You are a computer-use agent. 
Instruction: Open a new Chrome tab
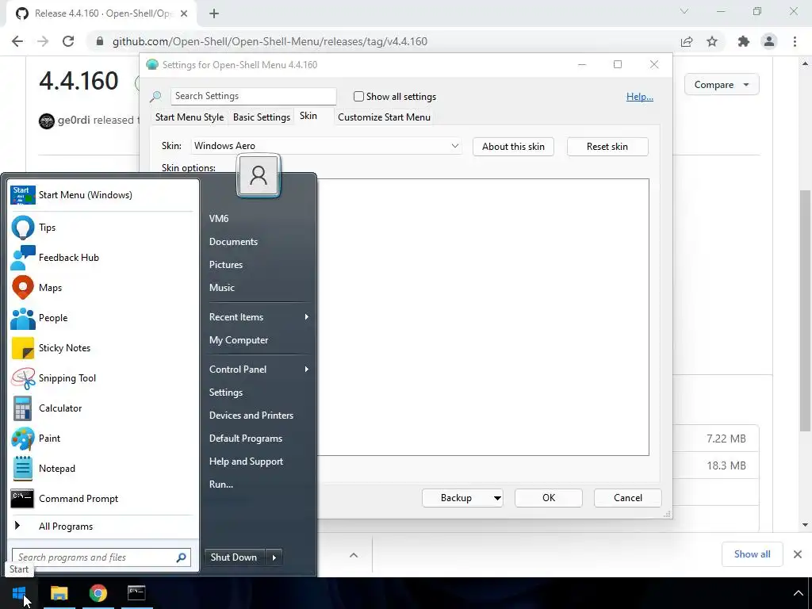pos(214,13)
